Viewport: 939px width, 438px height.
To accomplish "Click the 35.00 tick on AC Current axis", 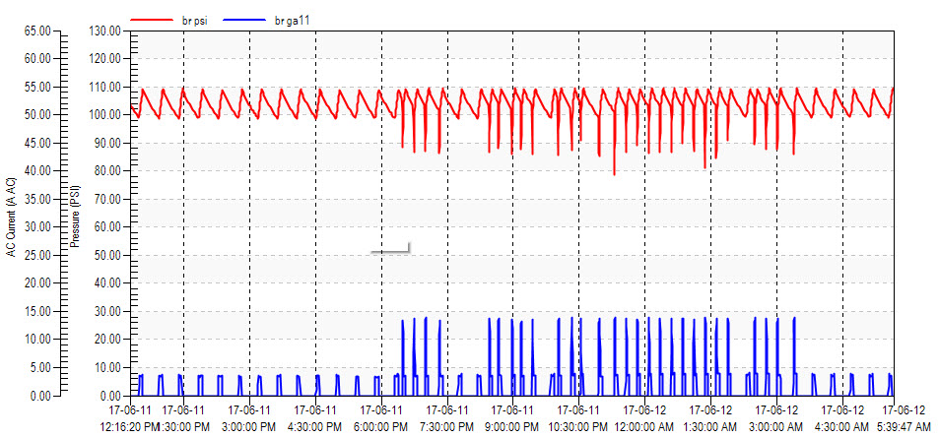I will (x=37, y=199).
